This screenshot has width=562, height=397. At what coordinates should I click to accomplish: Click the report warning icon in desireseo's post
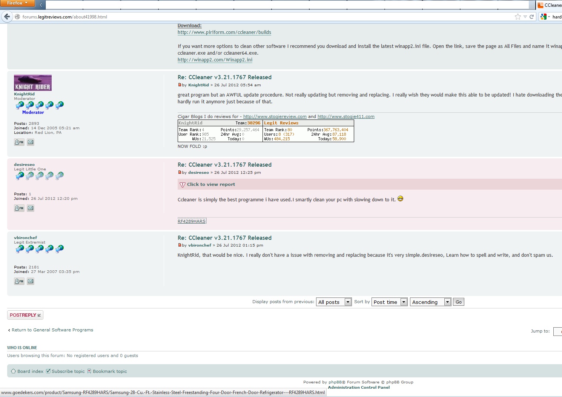(183, 185)
